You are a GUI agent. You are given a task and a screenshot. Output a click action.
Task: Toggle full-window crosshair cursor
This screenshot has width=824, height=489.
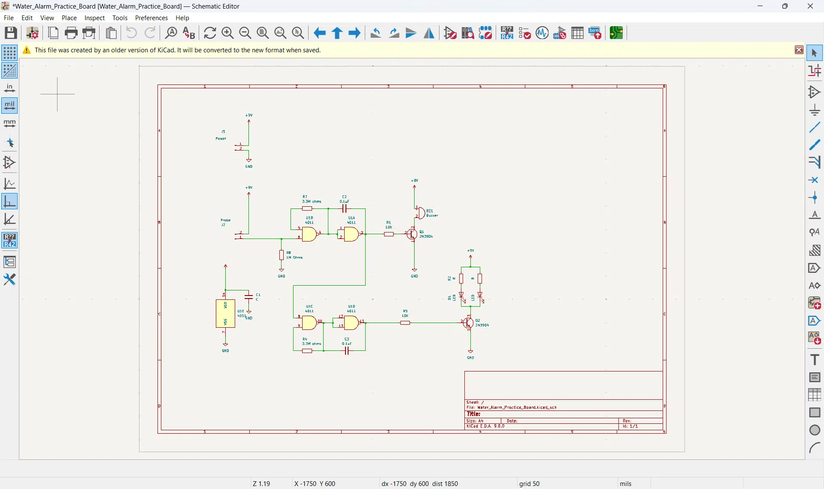tap(9, 143)
